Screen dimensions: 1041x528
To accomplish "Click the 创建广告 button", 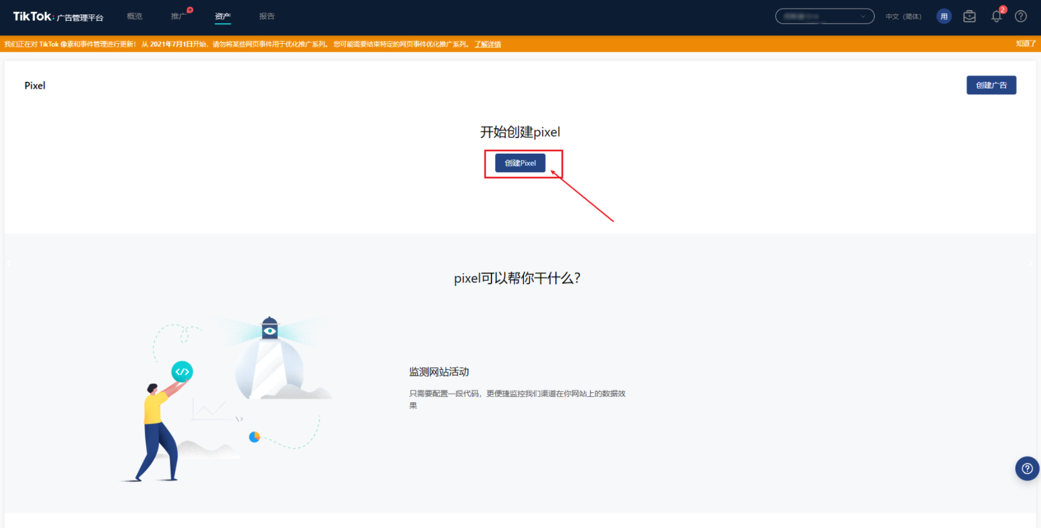I will pos(991,85).
